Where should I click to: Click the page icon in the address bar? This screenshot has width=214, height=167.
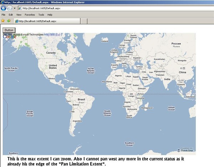20,8
